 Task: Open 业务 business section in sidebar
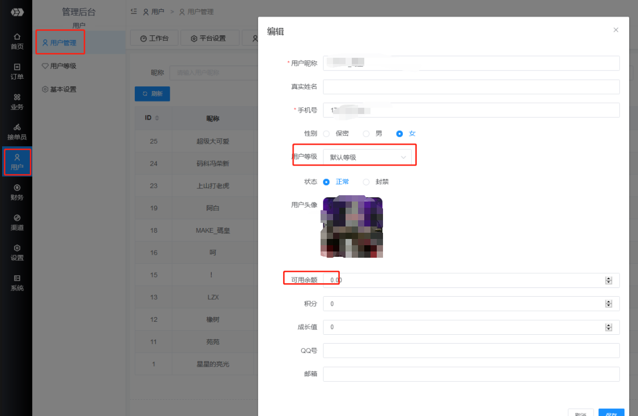17,102
